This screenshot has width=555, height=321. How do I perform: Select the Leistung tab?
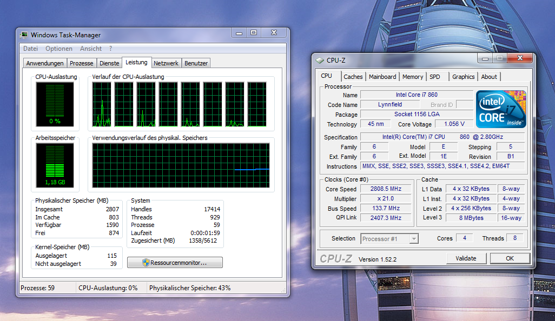coord(137,62)
